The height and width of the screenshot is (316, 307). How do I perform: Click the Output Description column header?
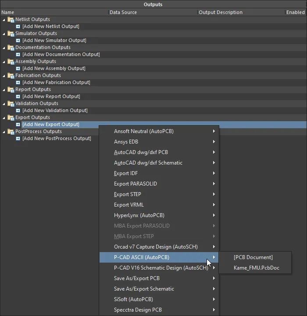[x=241, y=12]
